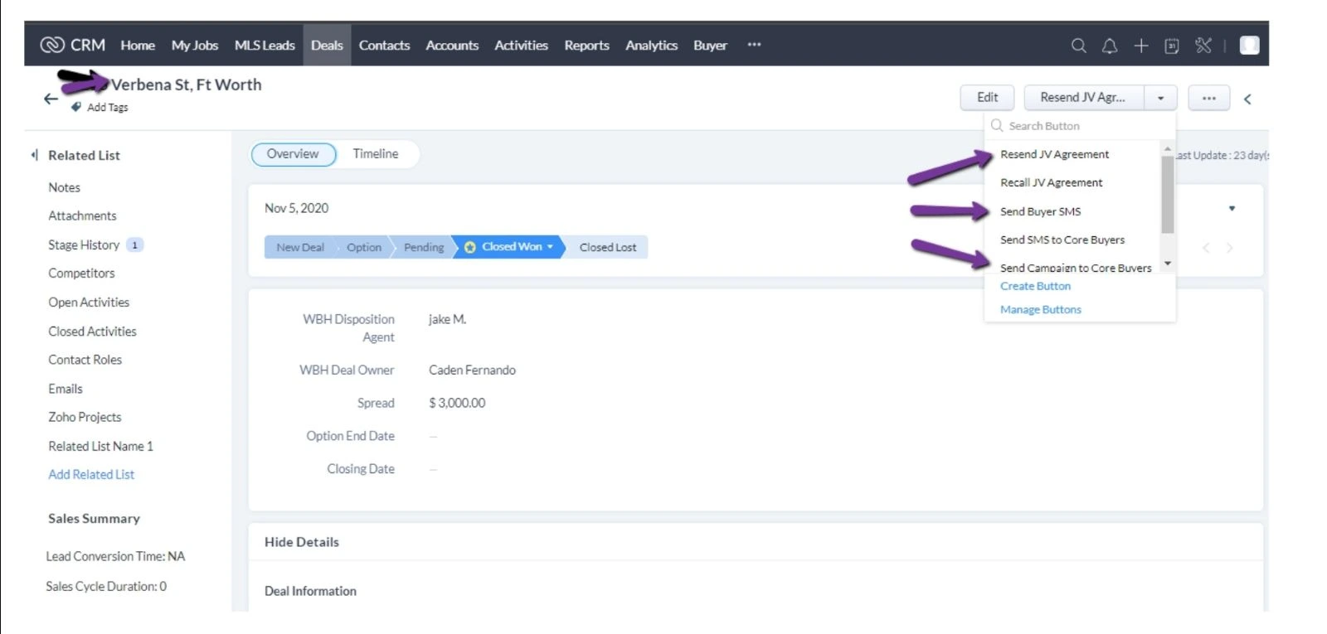Select Recall JV Agreement option
The height and width of the screenshot is (634, 1327).
coord(1051,182)
